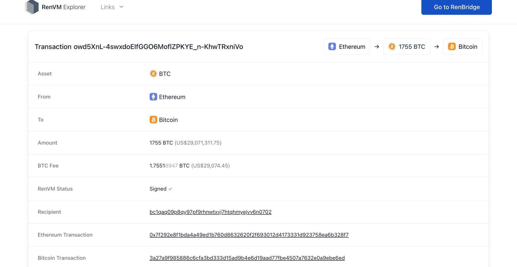Image resolution: width=517 pixels, height=267 pixels.
Task: Open the Ethereum transaction hash link
Action: point(249,235)
